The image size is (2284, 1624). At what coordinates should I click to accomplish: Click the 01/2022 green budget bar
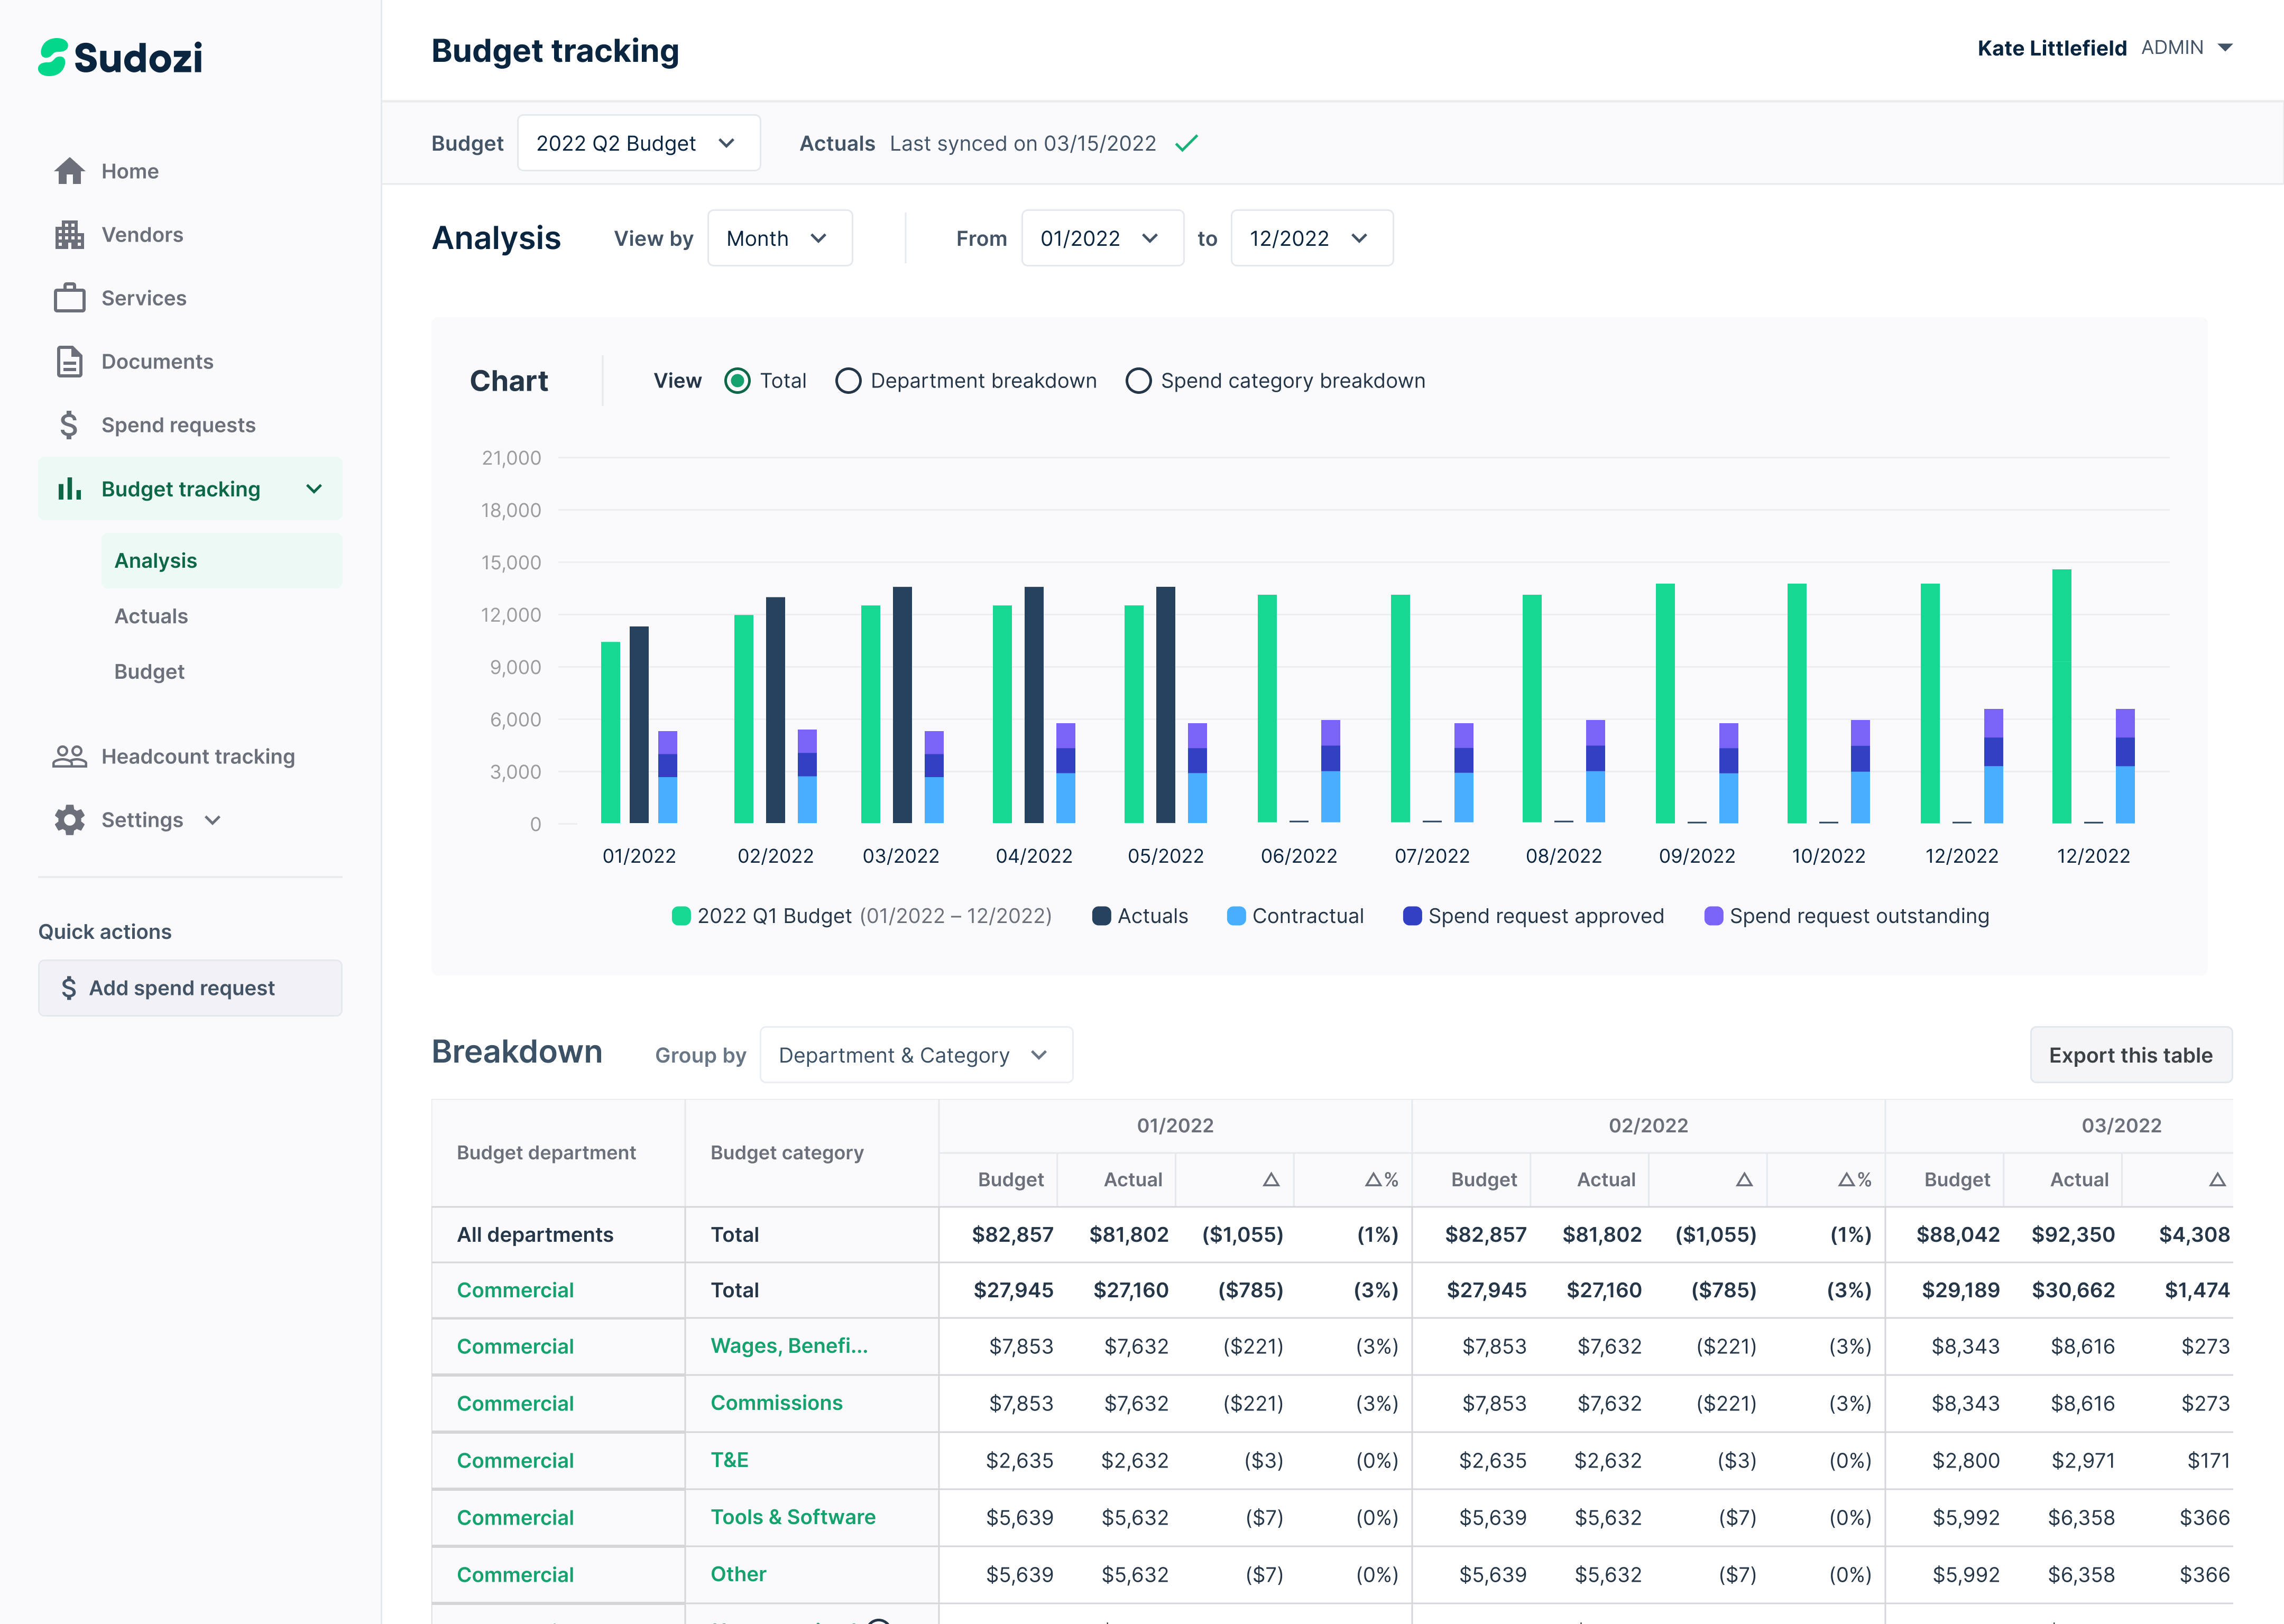[610, 732]
